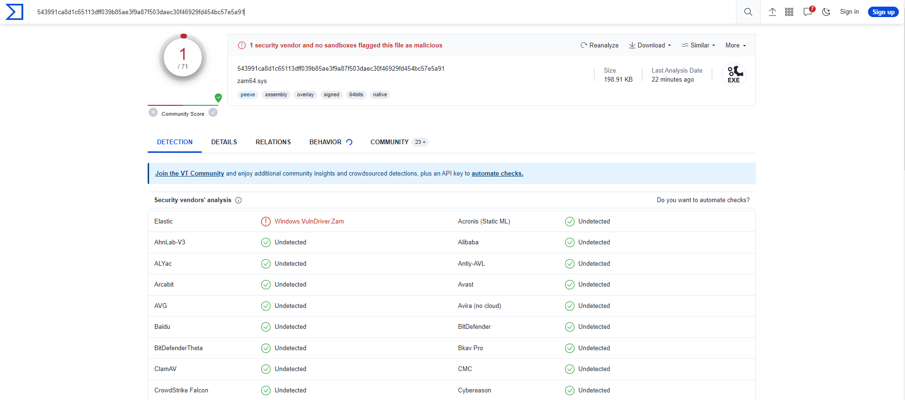This screenshot has height=400, width=905.
Task: Click the 22 minutes ago analysis date
Action: (673, 80)
